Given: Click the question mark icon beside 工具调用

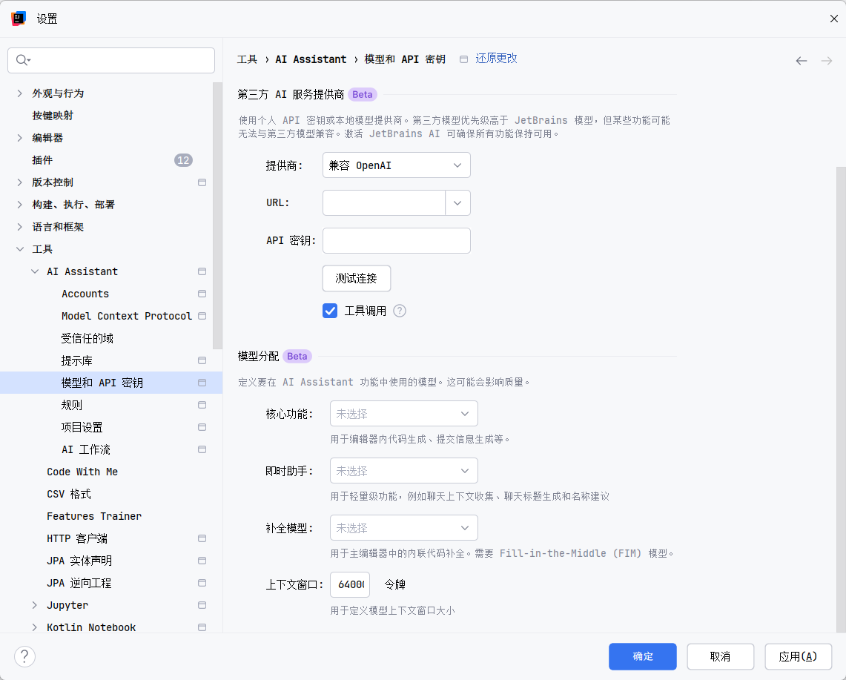Looking at the screenshot, I should click(x=399, y=311).
